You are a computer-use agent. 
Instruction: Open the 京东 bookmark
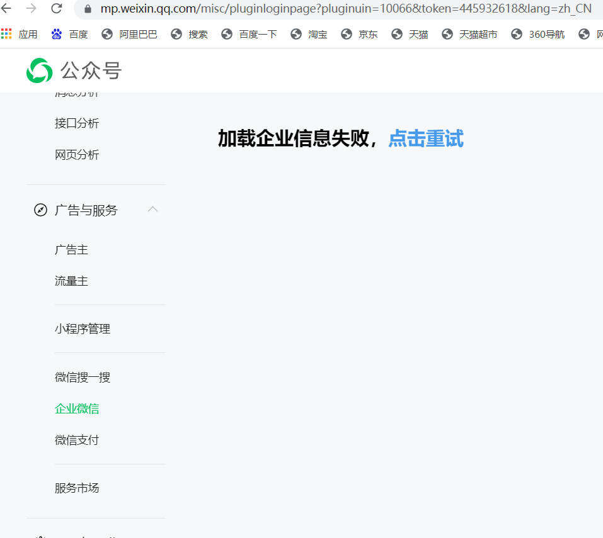359,34
